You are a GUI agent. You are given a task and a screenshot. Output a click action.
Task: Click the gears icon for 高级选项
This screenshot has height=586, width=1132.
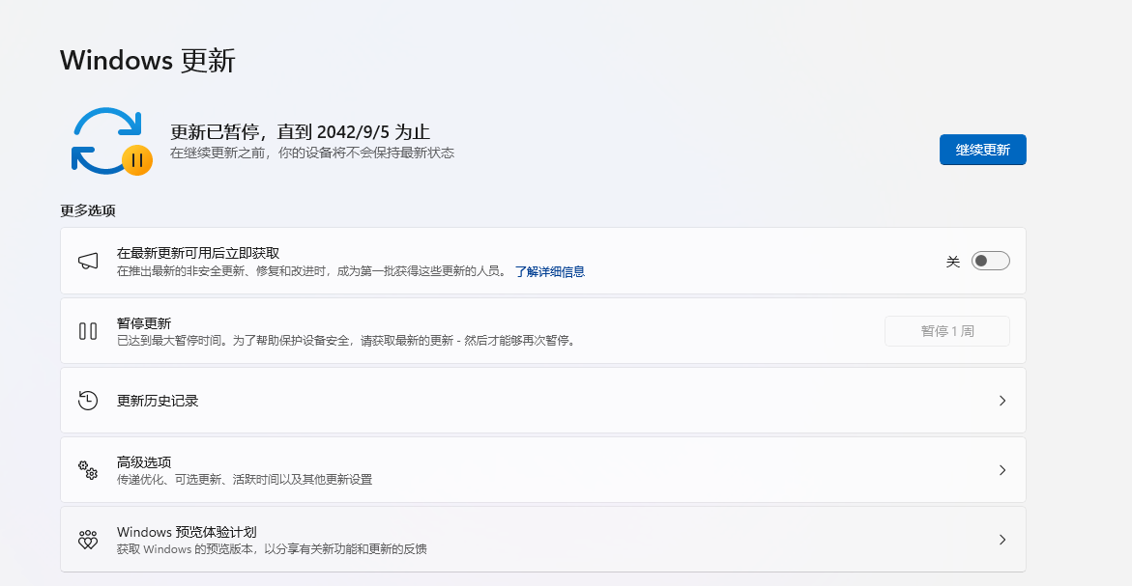(88, 470)
